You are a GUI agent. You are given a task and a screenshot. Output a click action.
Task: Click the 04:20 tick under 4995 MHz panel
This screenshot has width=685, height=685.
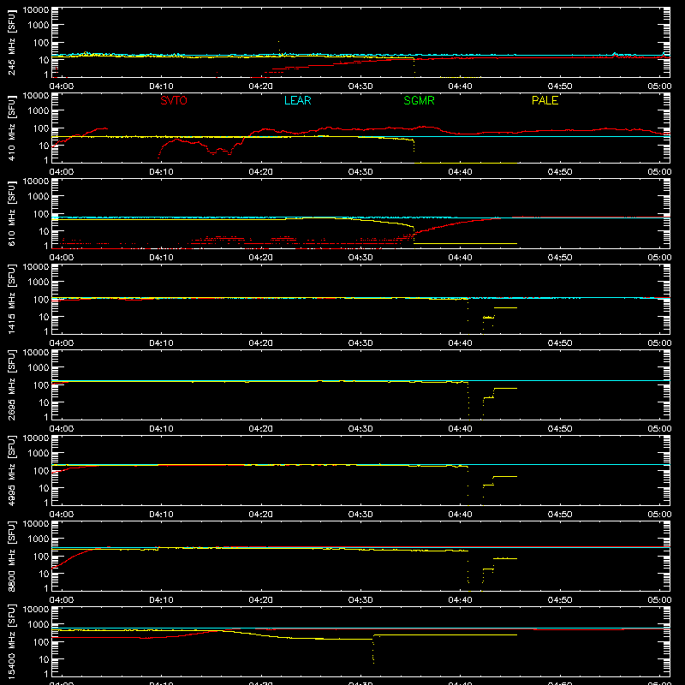pos(261,515)
